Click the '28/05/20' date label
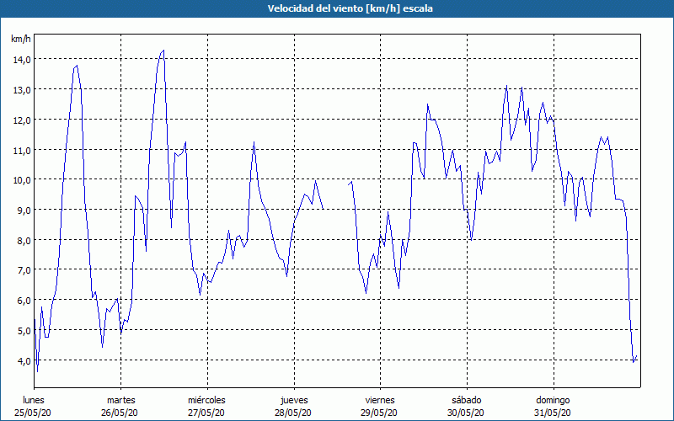Image resolution: width=674 pixels, height=421 pixels. click(293, 413)
